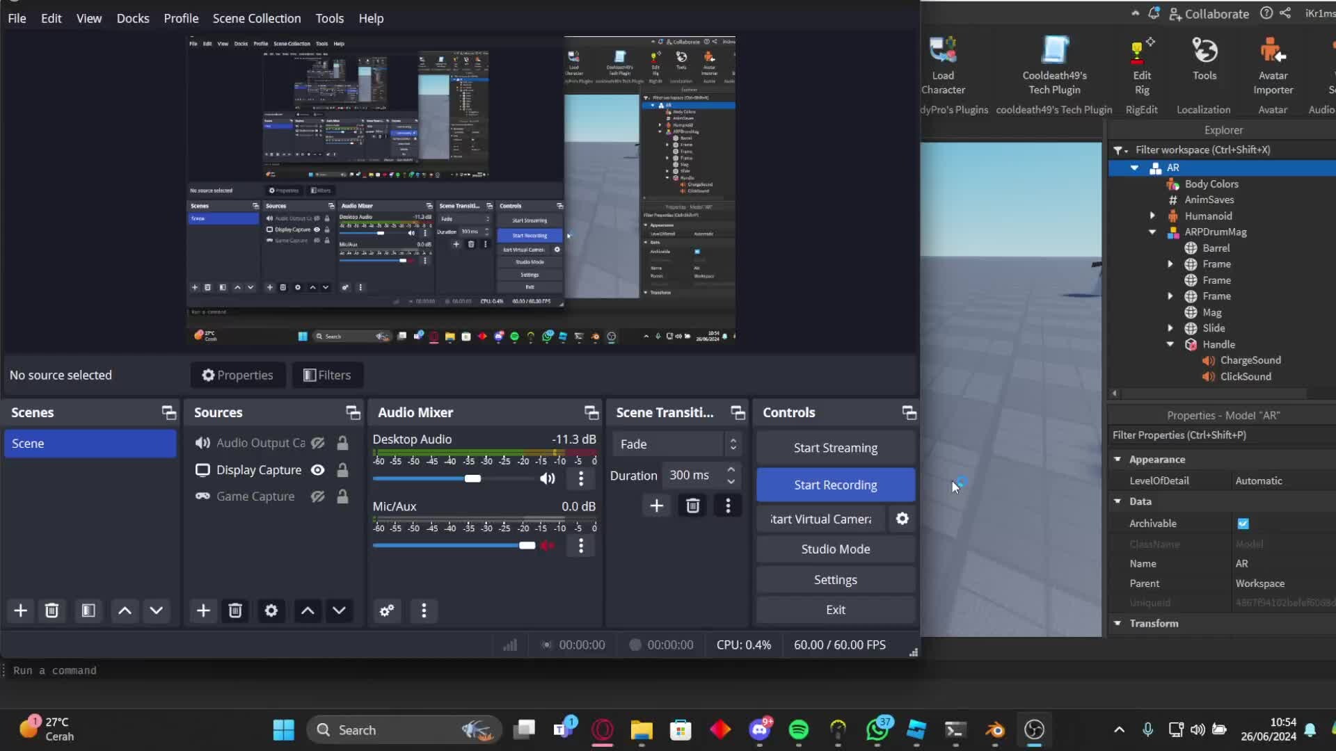Open advanced audio properties gear in Audio Mixer
Viewport: 1336px width, 751px height.
387,611
